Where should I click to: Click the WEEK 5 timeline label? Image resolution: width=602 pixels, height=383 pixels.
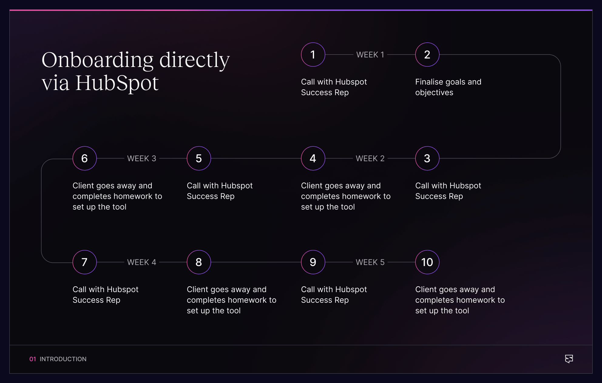tap(370, 262)
